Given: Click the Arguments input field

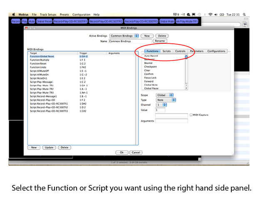Looking at the screenshot, I should 171,121.
